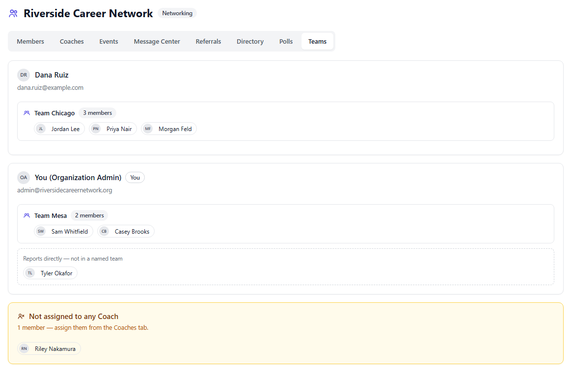Click the You (Organization Admin) name
The width and height of the screenshot is (571, 372).
click(x=78, y=178)
